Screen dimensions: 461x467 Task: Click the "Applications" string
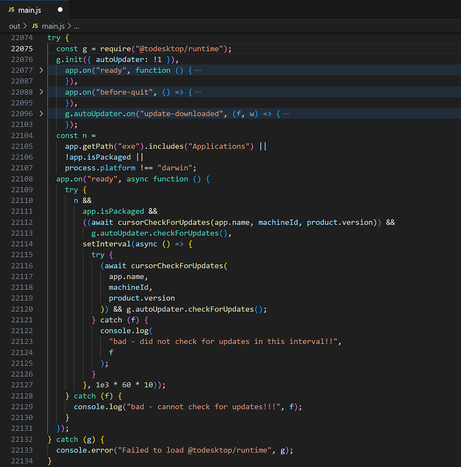click(x=219, y=146)
